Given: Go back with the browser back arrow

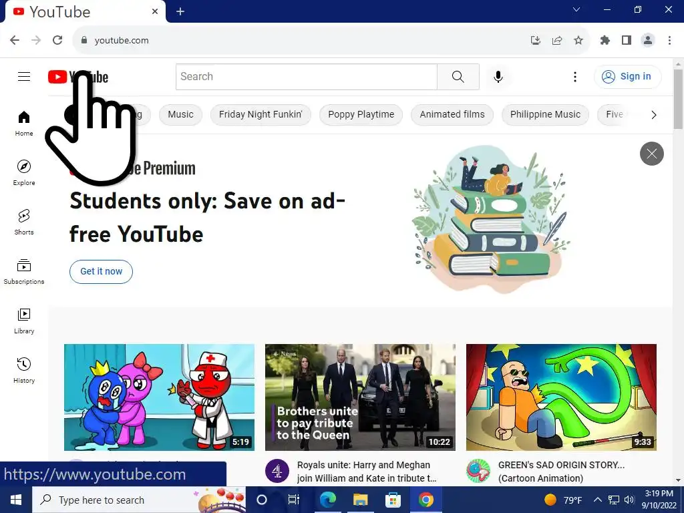Looking at the screenshot, I should (15, 40).
